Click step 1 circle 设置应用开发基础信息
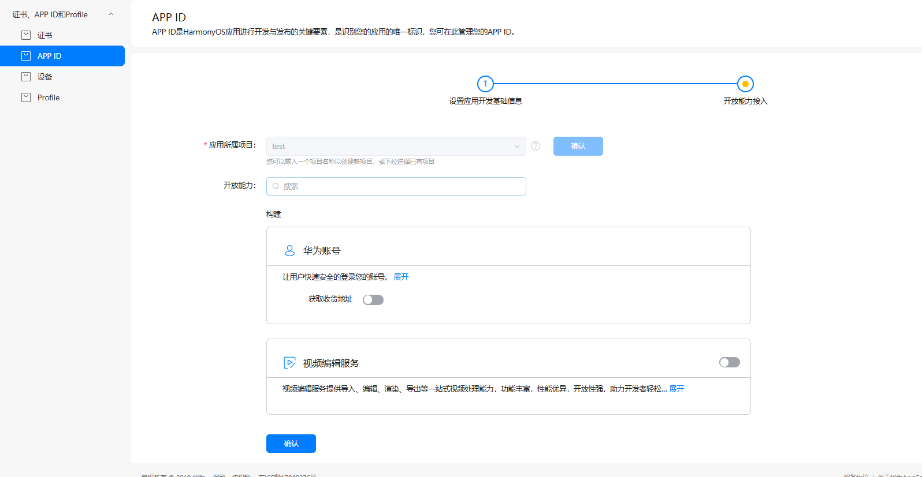Image resolution: width=922 pixels, height=477 pixels. [485, 84]
